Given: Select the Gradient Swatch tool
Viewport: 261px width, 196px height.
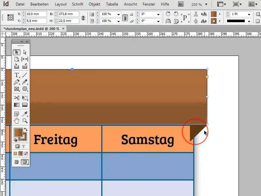Looking at the screenshot, I should (17, 105).
